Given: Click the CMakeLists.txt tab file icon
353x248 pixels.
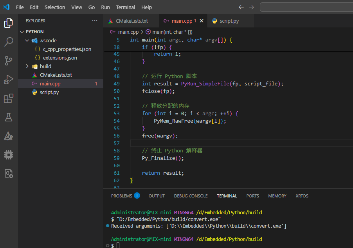Looking at the screenshot, I should (110, 21).
